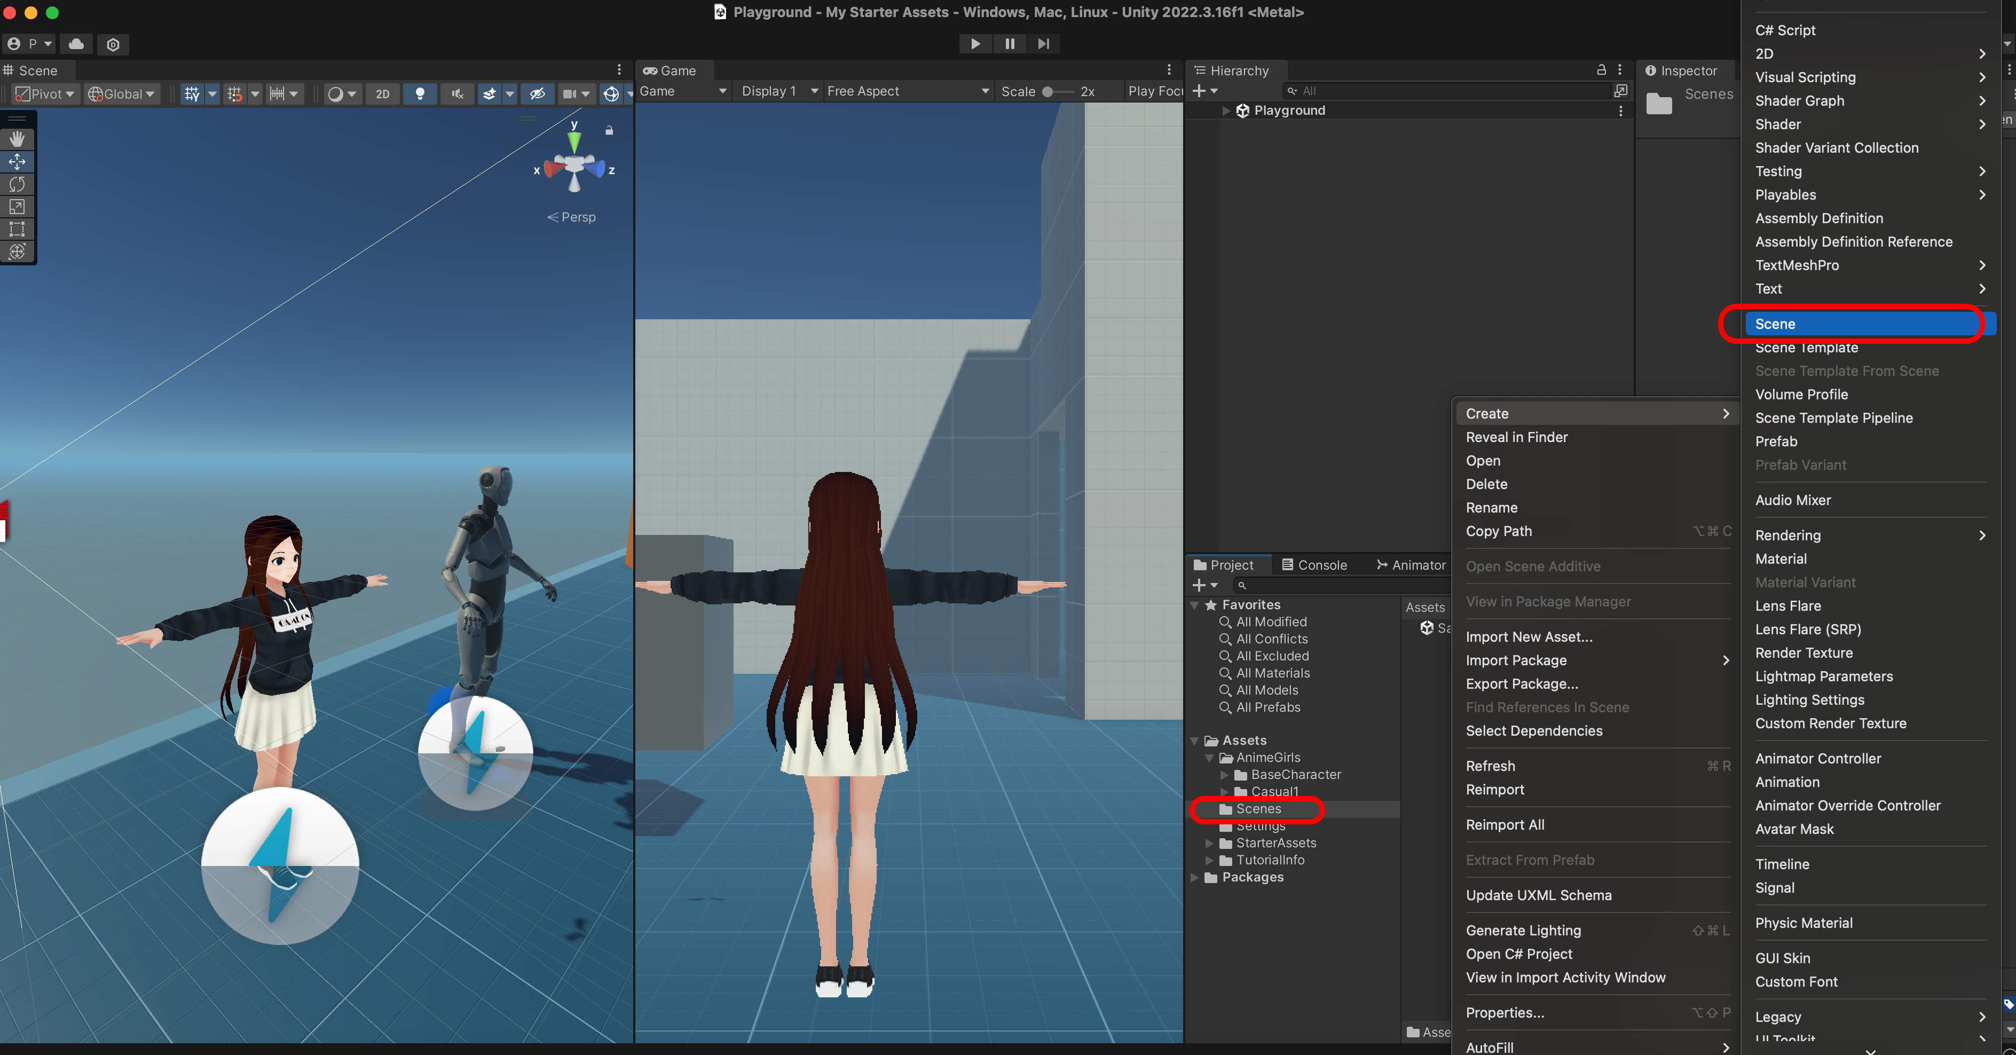Open the Pivot handle position dropdown
This screenshot has height=1055, width=2016.
45,94
